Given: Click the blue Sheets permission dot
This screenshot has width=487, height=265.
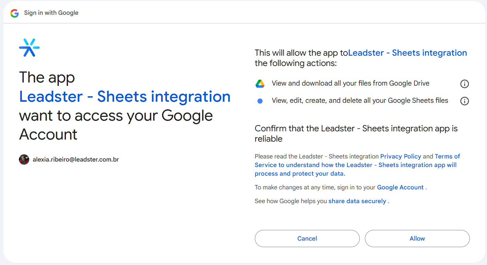Looking at the screenshot, I should click(x=260, y=101).
